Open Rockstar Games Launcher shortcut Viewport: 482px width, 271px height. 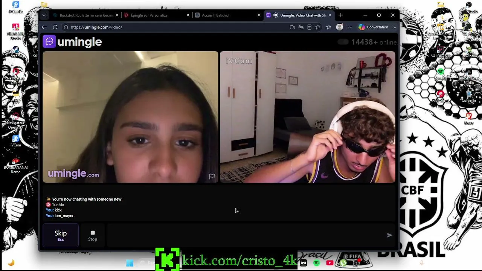point(441,32)
